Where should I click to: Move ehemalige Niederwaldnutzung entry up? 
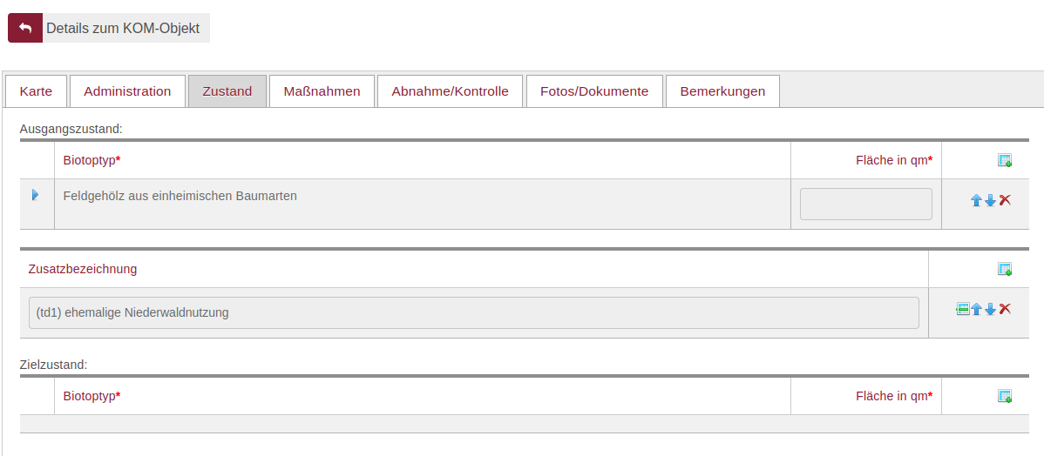coord(976,309)
